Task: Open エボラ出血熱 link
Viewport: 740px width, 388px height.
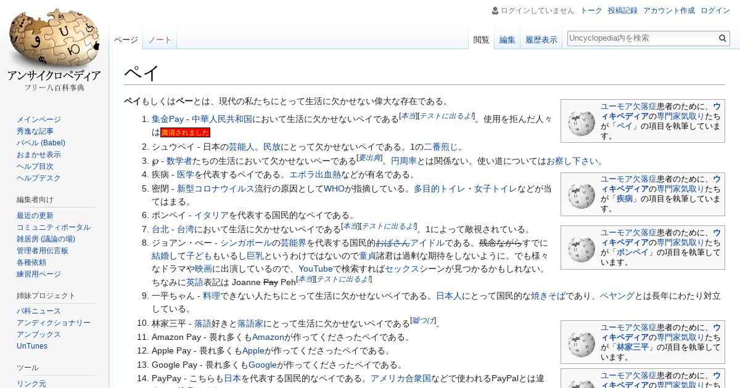Action: 314,174
